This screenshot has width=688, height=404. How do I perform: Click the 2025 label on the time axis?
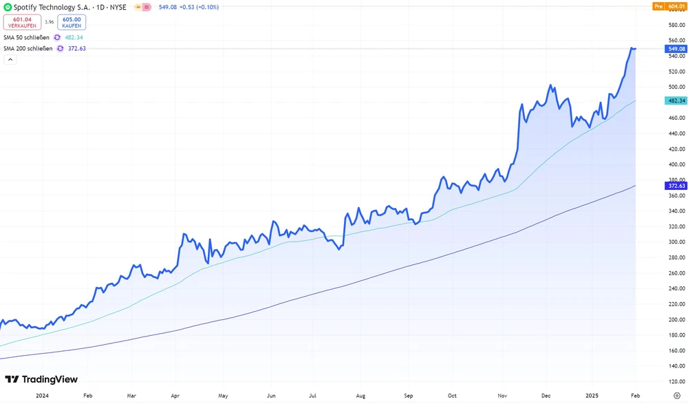tap(592, 396)
